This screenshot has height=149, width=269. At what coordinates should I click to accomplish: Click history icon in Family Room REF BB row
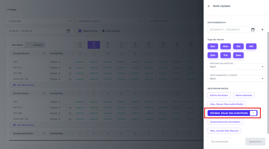[70, 113]
